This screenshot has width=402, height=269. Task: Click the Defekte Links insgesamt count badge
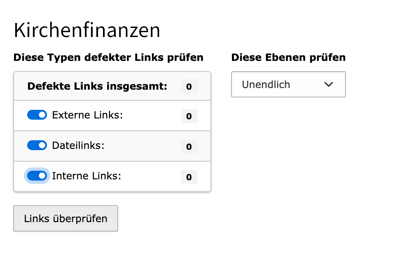click(189, 87)
